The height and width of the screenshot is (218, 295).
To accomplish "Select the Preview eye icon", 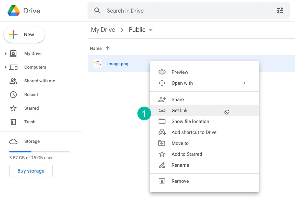I will (162, 72).
